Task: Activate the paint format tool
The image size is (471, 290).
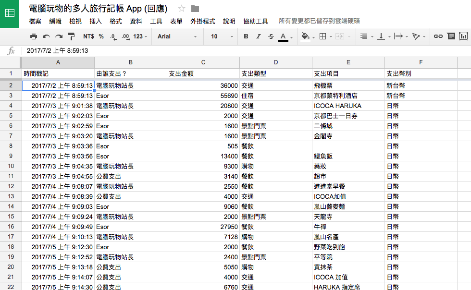Action: pyautogui.click(x=72, y=36)
